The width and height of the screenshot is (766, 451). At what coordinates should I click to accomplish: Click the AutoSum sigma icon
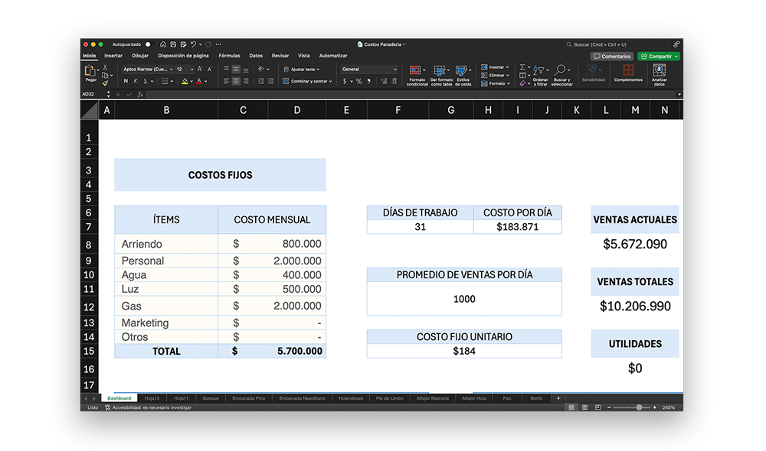522,67
